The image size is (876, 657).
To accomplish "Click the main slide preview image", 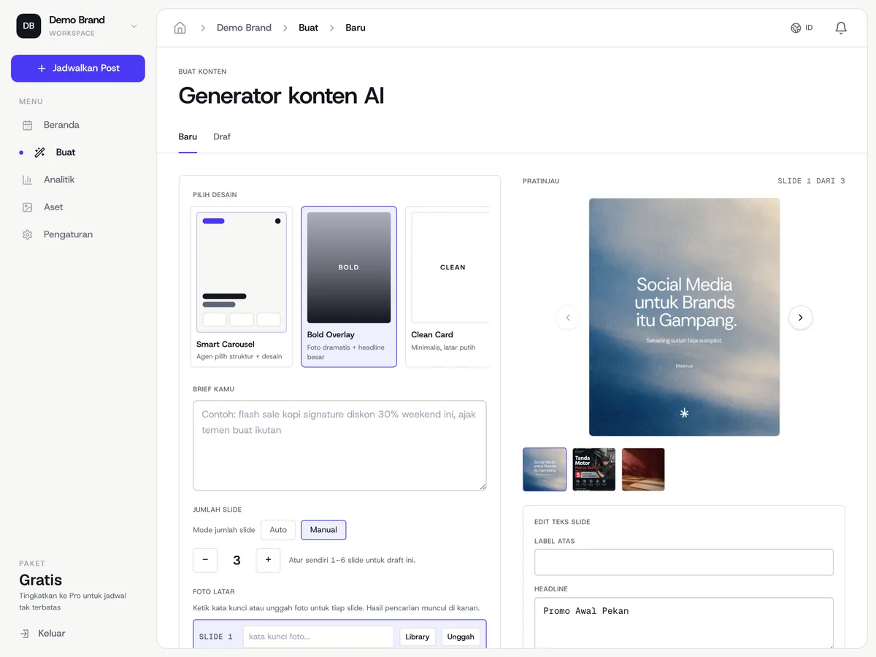I will 684,317.
